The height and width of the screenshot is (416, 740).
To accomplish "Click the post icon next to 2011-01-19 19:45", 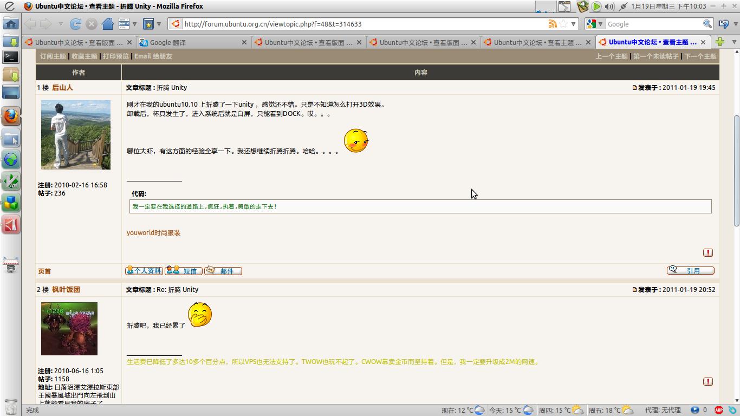I will (634, 87).
